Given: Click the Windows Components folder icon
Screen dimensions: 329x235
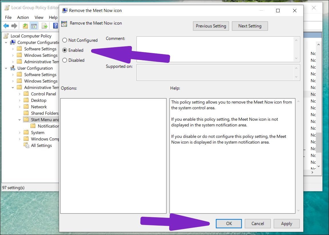Looking at the screenshot, I should coord(26,139).
